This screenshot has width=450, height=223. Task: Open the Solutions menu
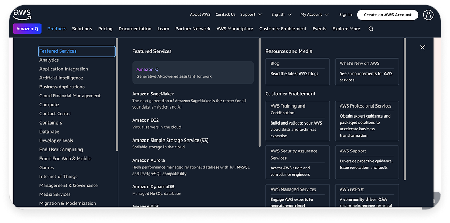(82, 29)
